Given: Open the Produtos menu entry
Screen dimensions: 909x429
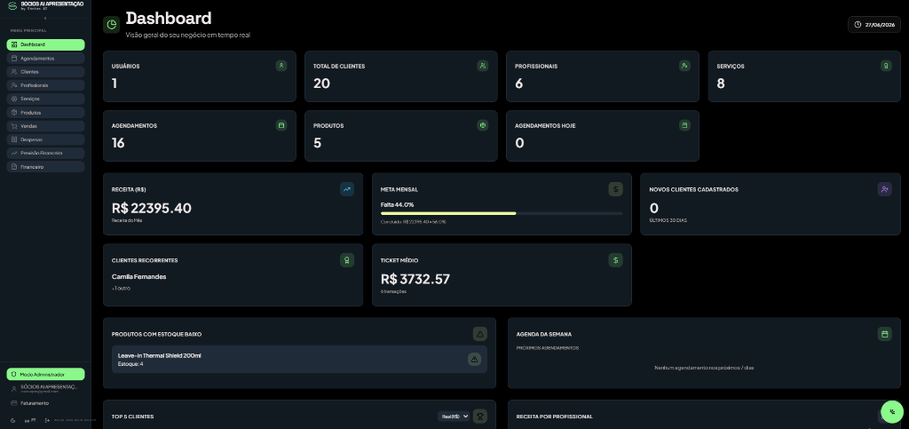Looking at the screenshot, I should (x=45, y=113).
